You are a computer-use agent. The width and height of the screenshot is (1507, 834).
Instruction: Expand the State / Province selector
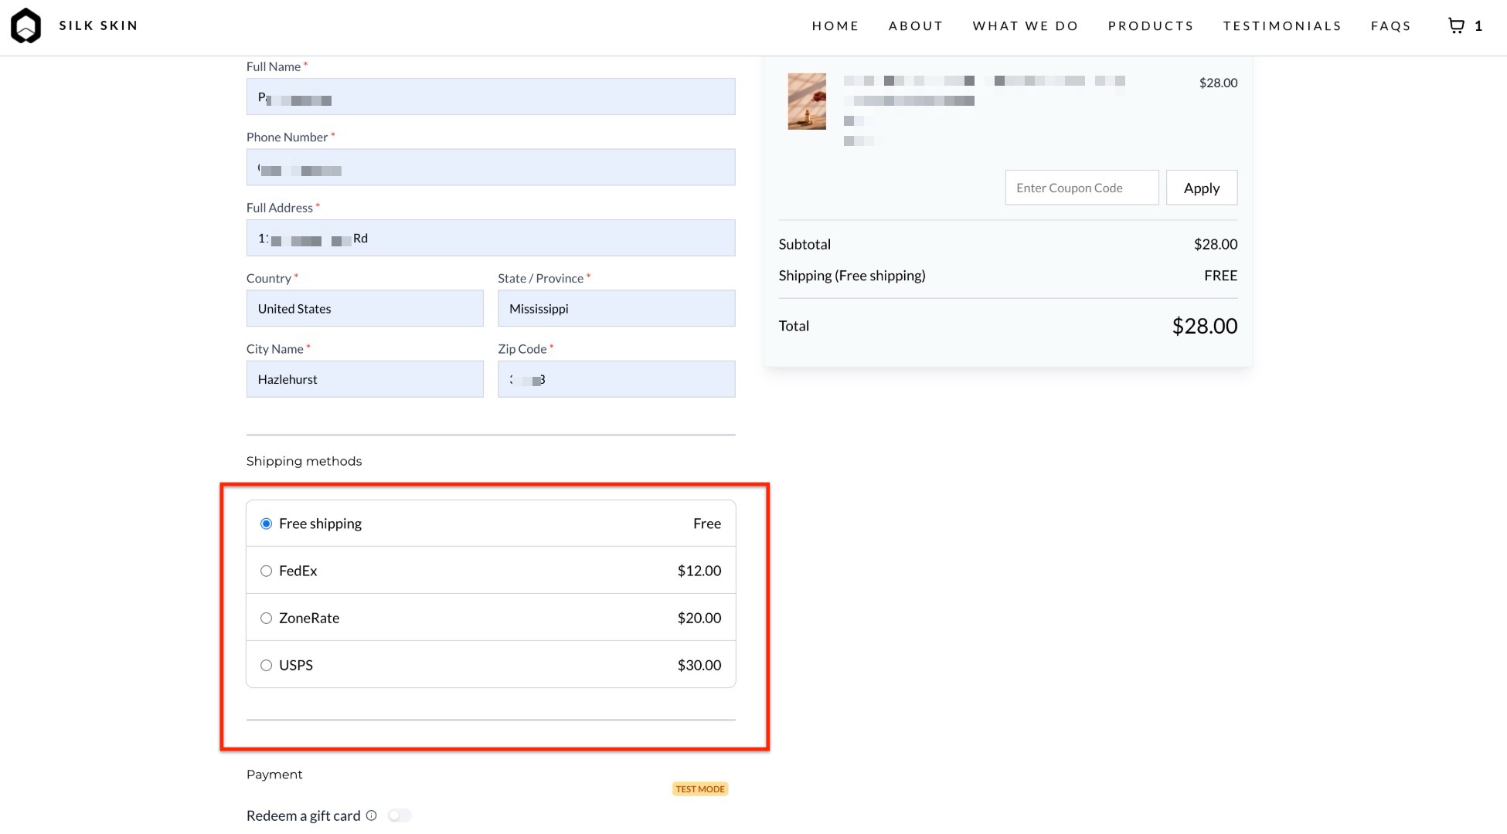pos(616,308)
